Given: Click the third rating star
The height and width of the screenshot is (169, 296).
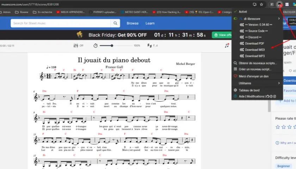Looking at the screenshot, I should (x=290, y=127).
